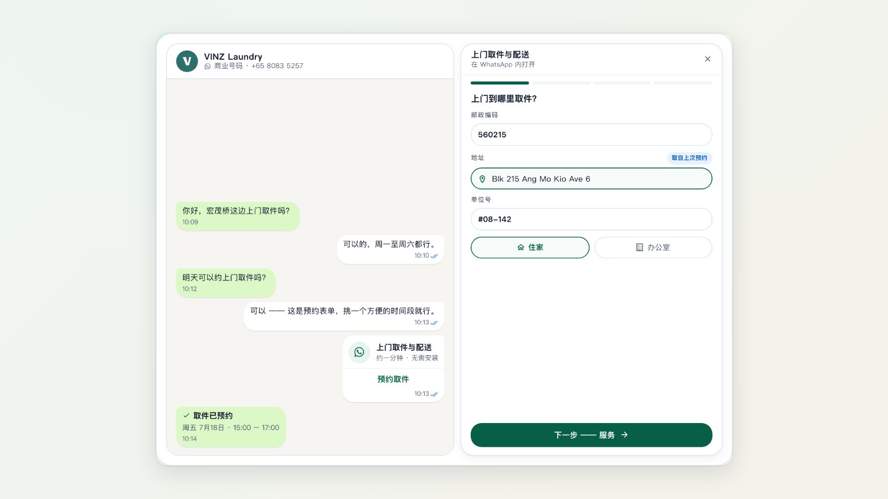Screen dimensions: 888x499
Task: Click message 你好，宏茂桥这边上门取件吗？
Action: [238, 216]
